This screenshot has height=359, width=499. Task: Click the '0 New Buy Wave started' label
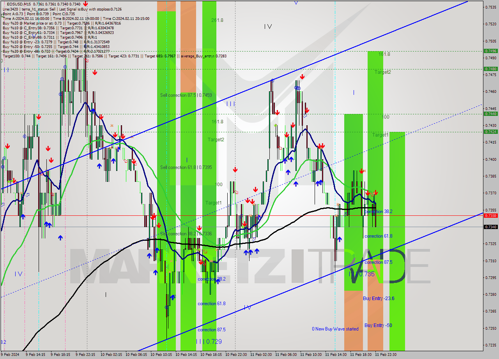(335, 329)
